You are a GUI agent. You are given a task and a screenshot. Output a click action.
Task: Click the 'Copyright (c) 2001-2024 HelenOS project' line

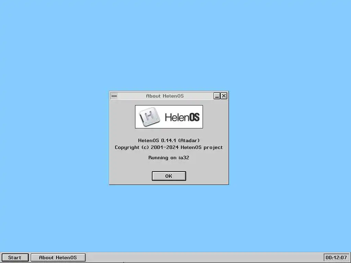(169, 147)
